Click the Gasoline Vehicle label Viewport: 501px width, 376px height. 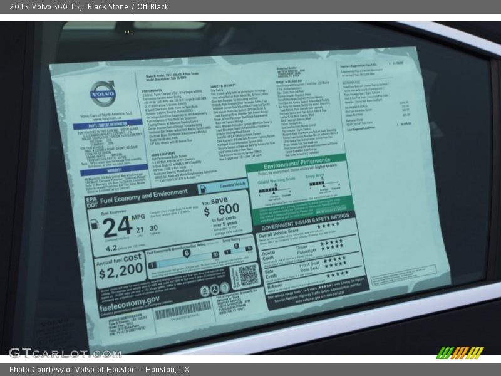click(x=232, y=185)
